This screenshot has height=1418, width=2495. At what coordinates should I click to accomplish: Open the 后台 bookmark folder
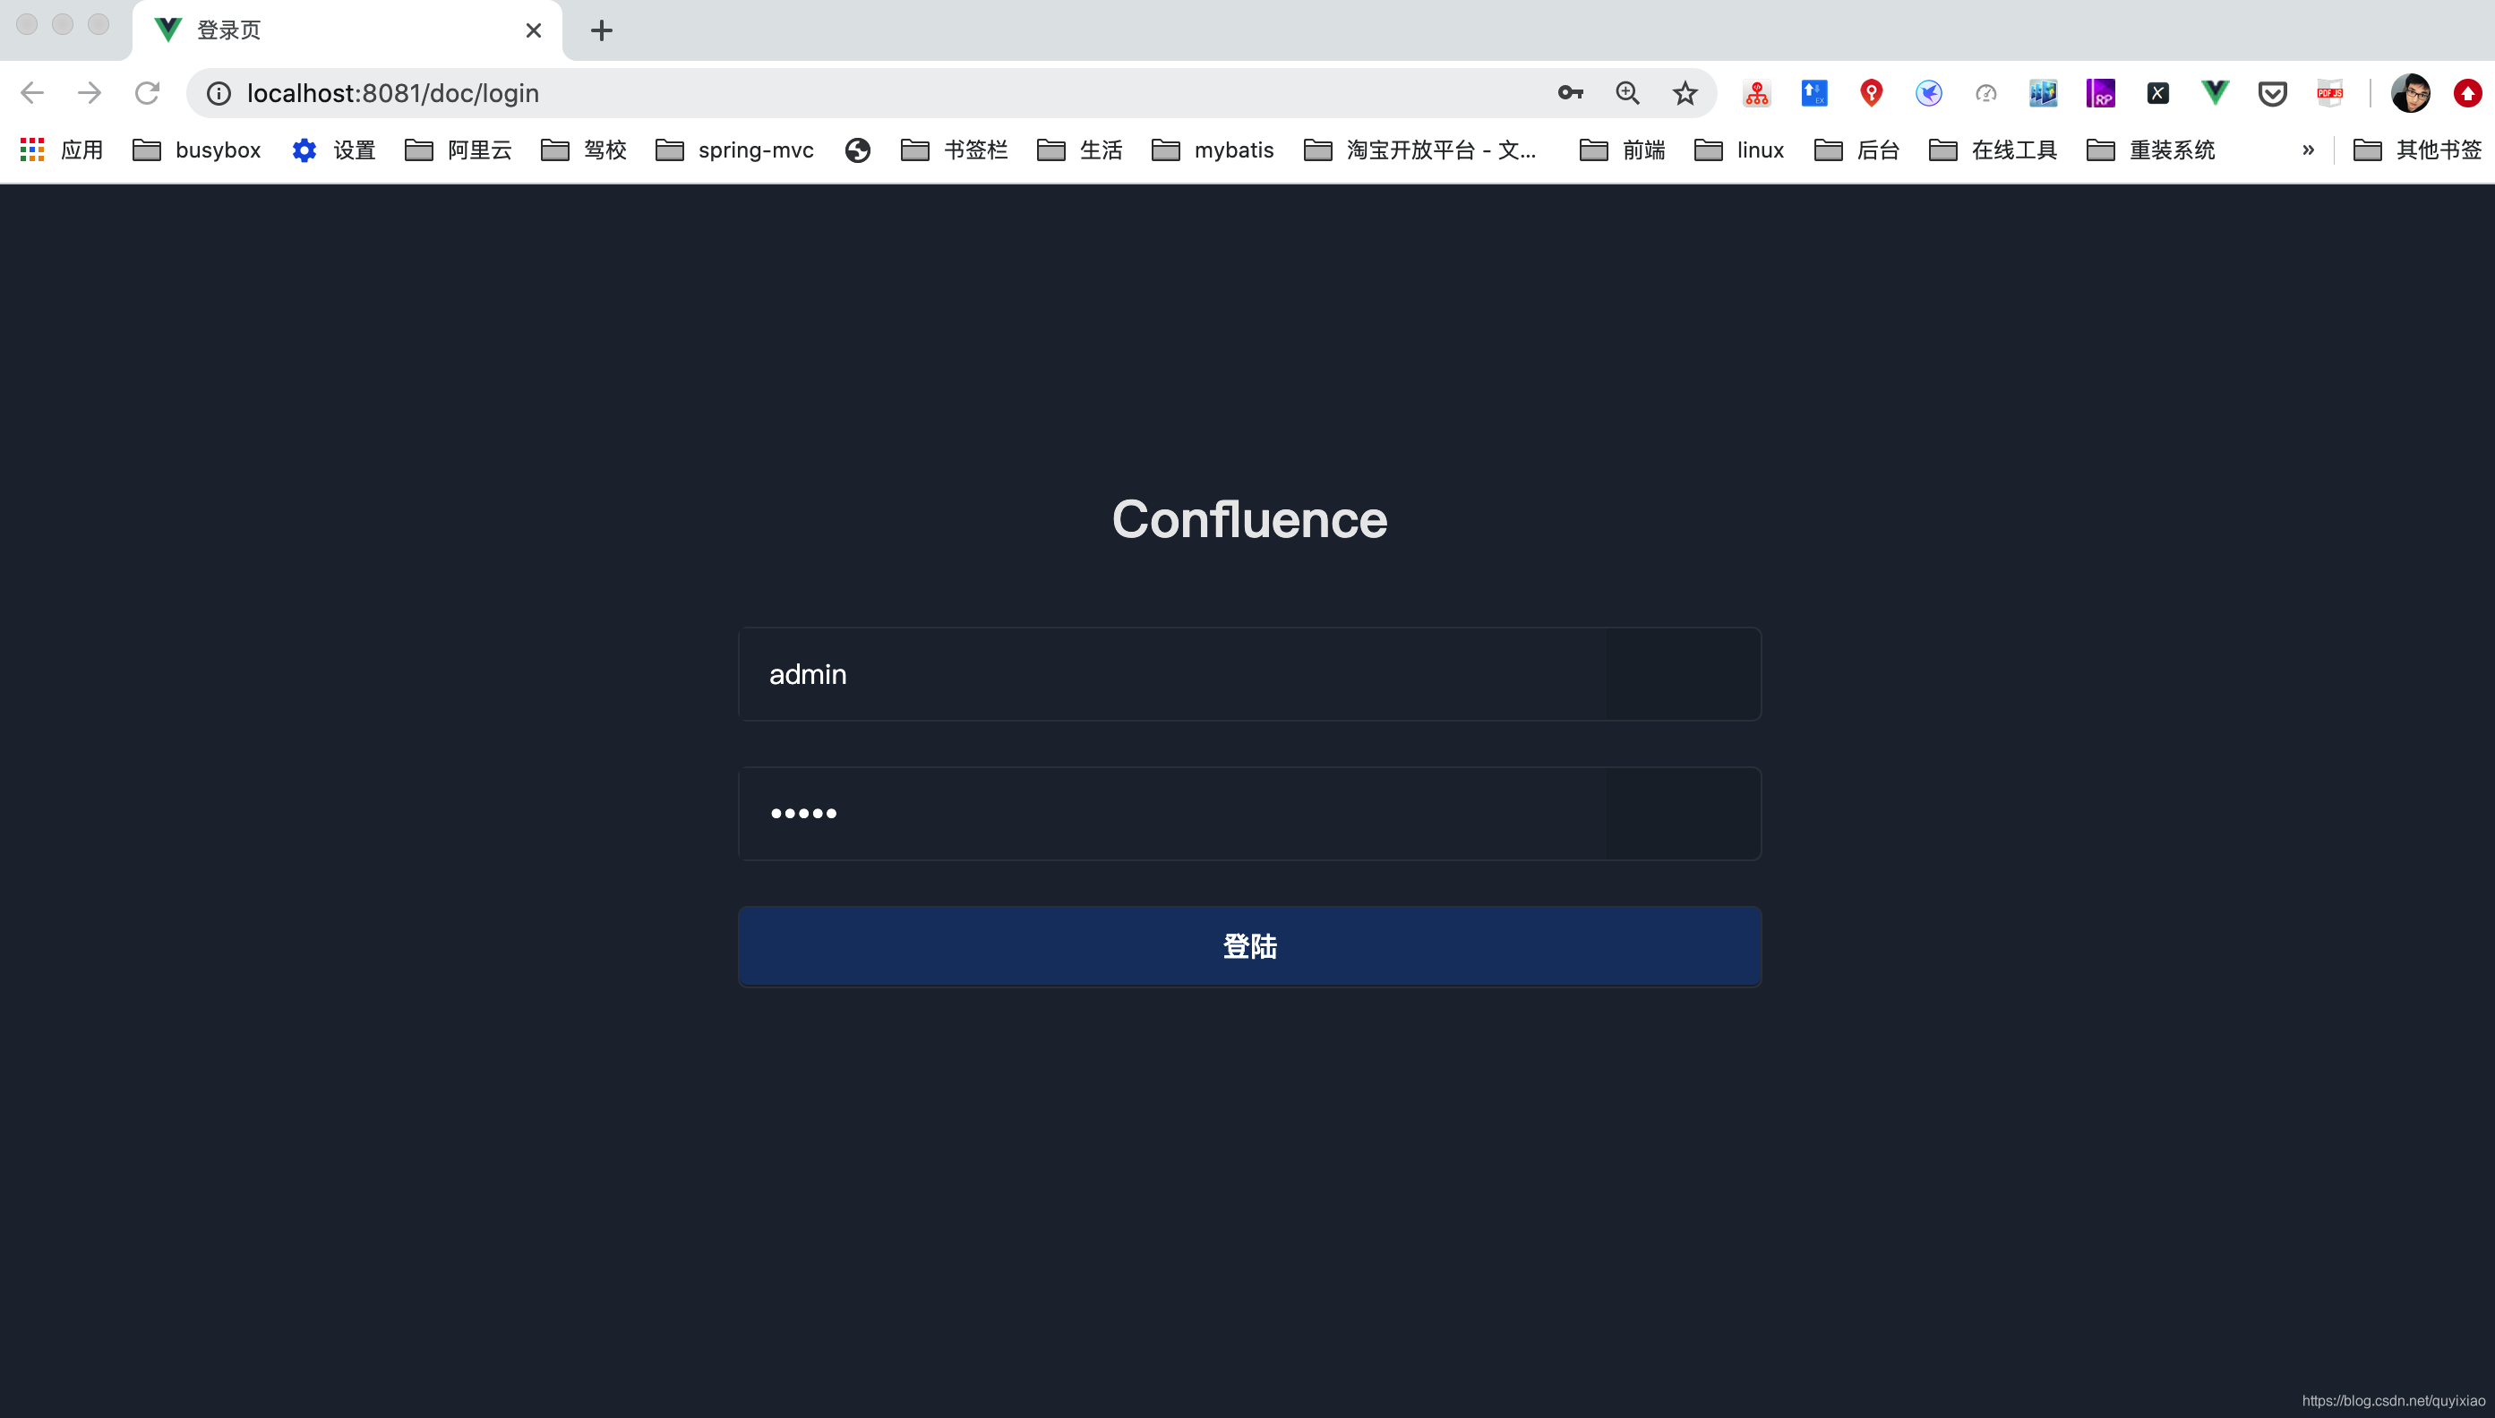click(x=1858, y=150)
